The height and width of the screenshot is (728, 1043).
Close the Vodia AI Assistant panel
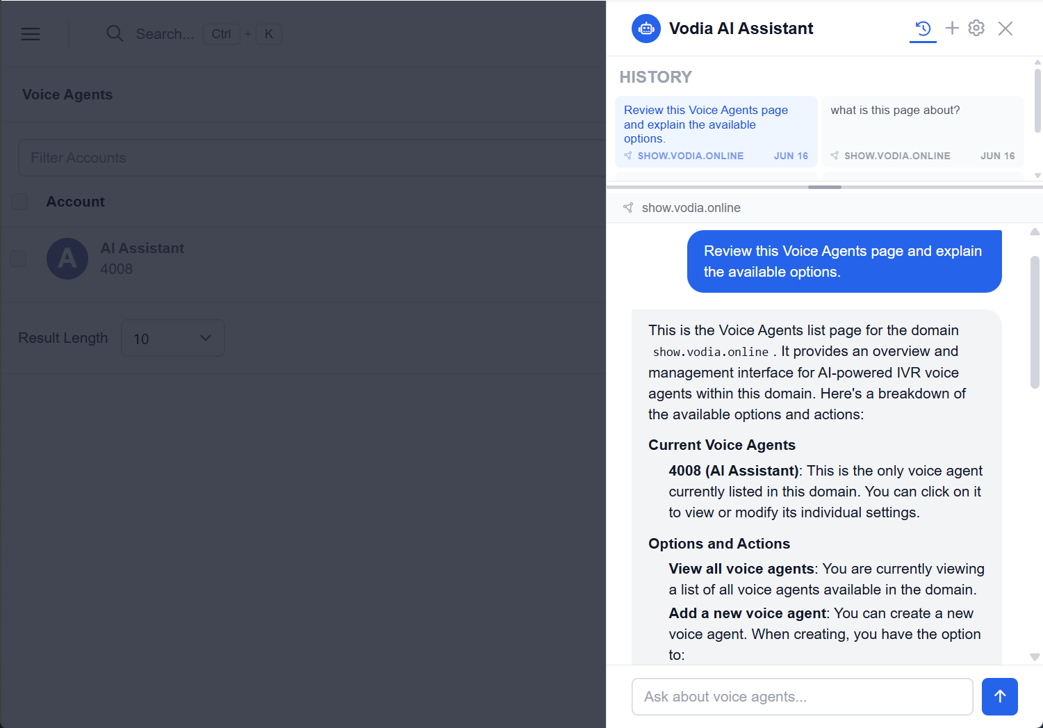[x=1005, y=29]
